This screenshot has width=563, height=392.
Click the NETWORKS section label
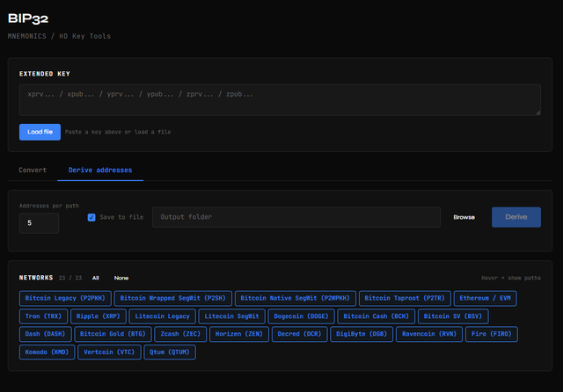click(x=36, y=278)
